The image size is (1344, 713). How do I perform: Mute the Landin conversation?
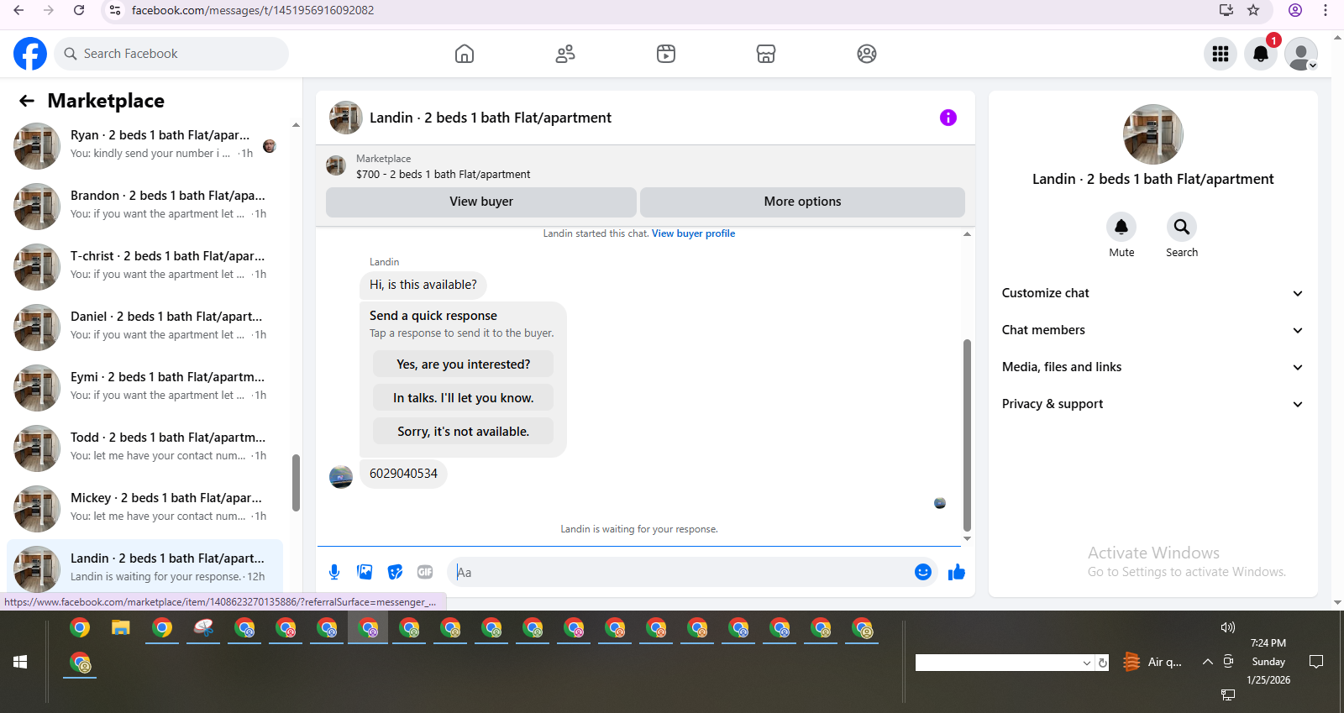pos(1121,227)
